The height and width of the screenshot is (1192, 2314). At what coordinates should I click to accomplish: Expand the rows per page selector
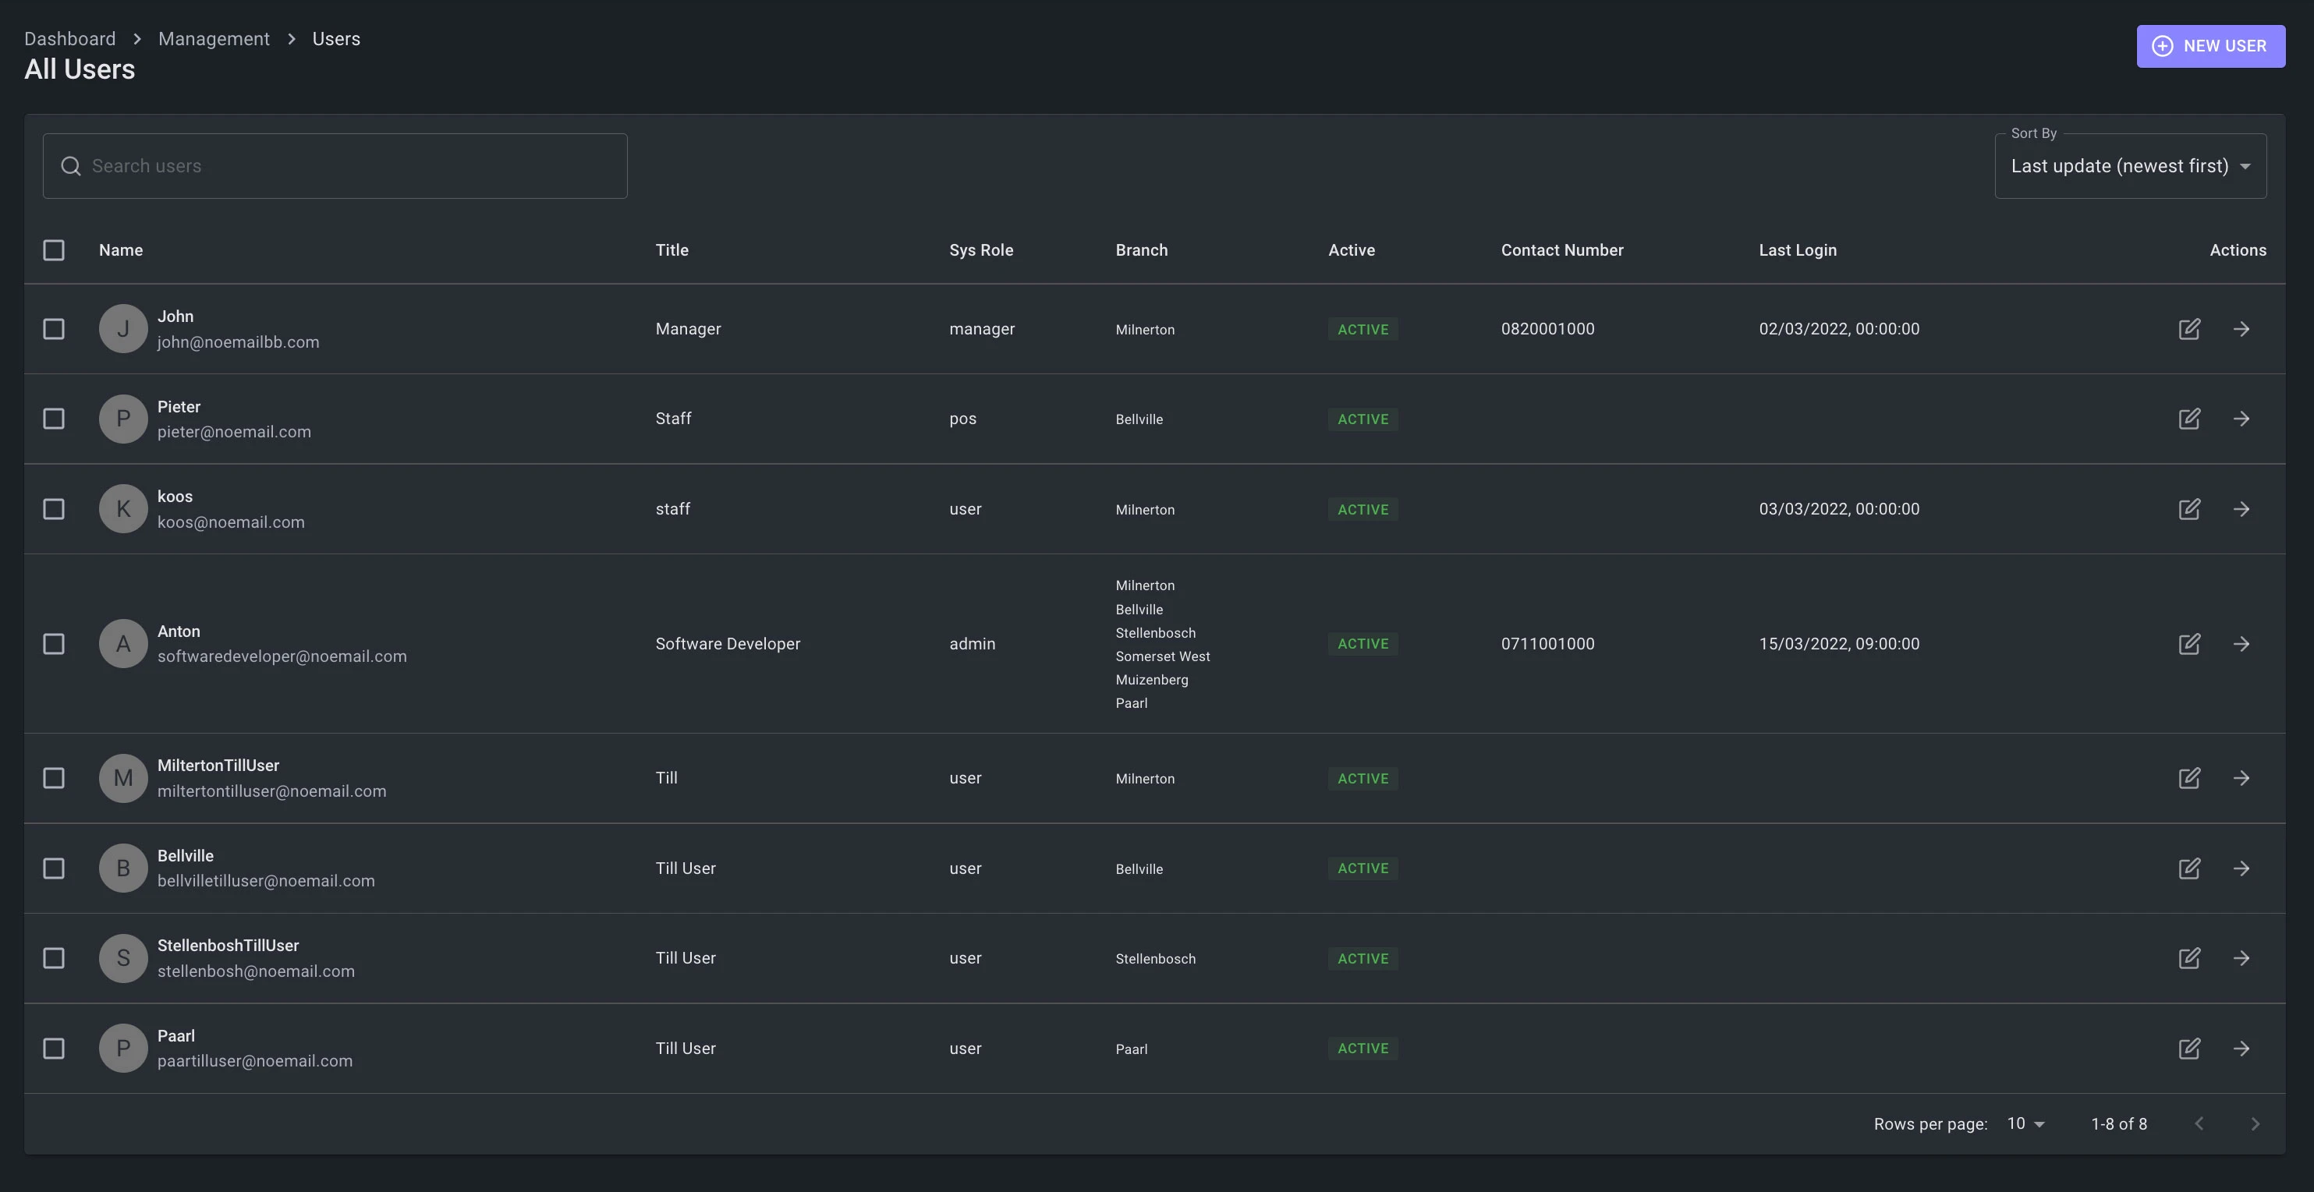click(2025, 1123)
